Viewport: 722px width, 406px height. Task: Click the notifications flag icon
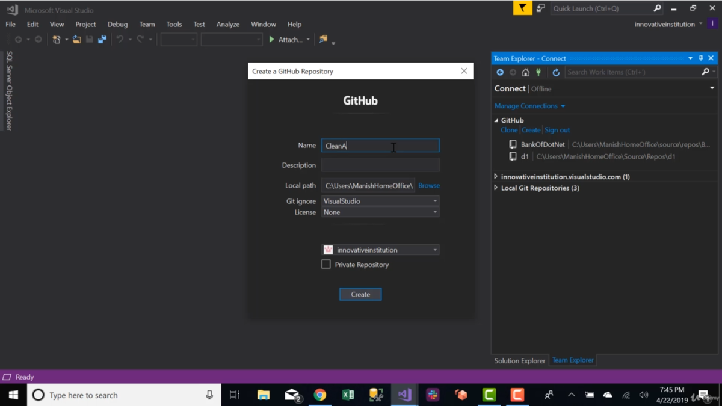pyautogui.click(x=522, y=8)
